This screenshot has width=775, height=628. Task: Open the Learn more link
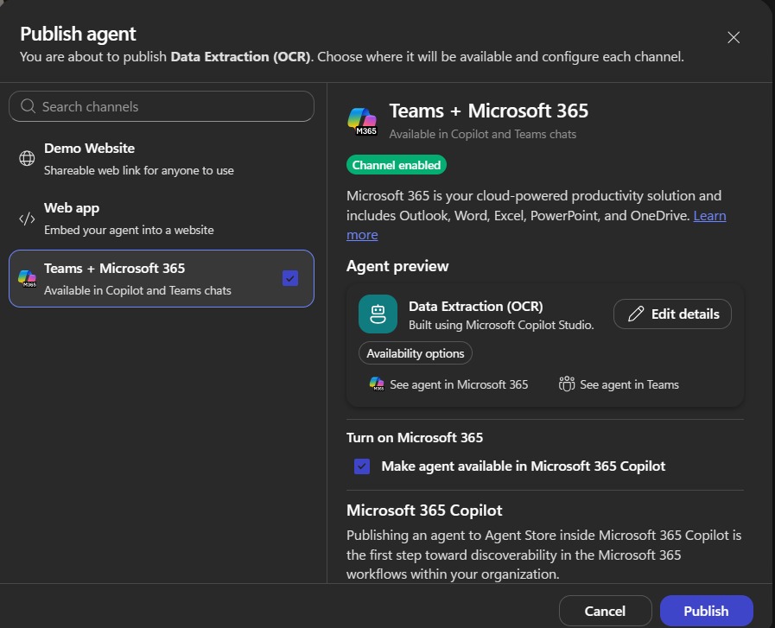tap(709, 216)
